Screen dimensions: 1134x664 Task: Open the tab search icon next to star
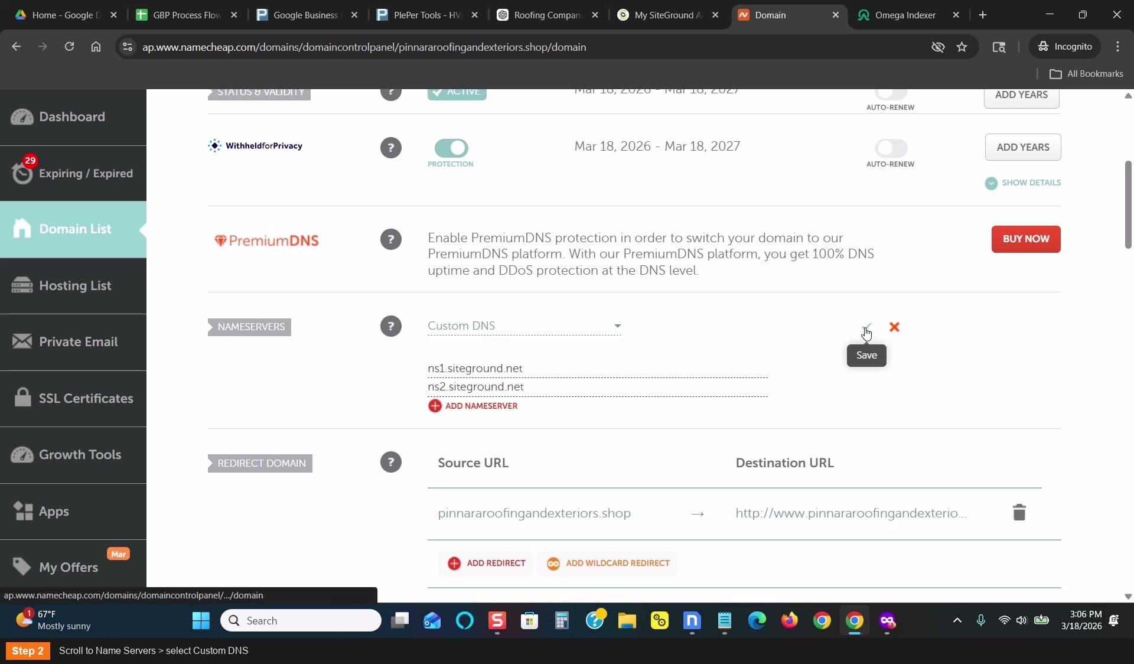click(999, 47)
